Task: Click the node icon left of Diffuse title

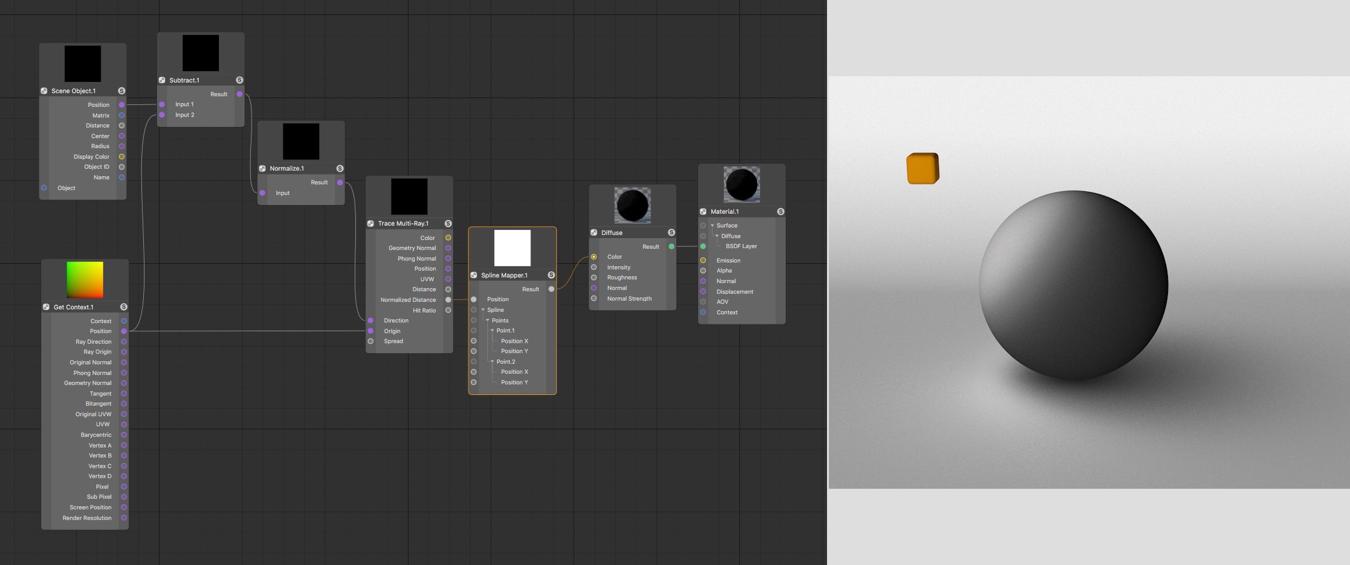Action: pos(594,232)
